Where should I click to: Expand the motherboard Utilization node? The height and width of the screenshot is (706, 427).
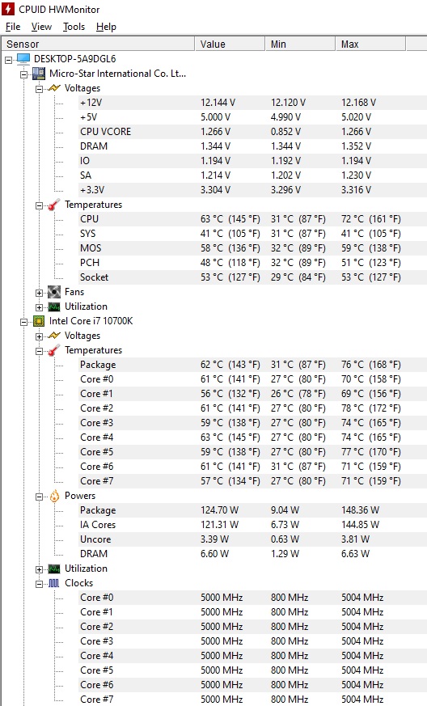click(x=39, y=307)
